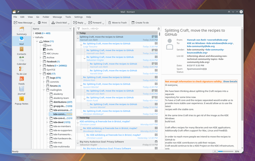Open the Calendar component
Screen dimensions: 255x161
pyautogui.click(x=21, y=60)
